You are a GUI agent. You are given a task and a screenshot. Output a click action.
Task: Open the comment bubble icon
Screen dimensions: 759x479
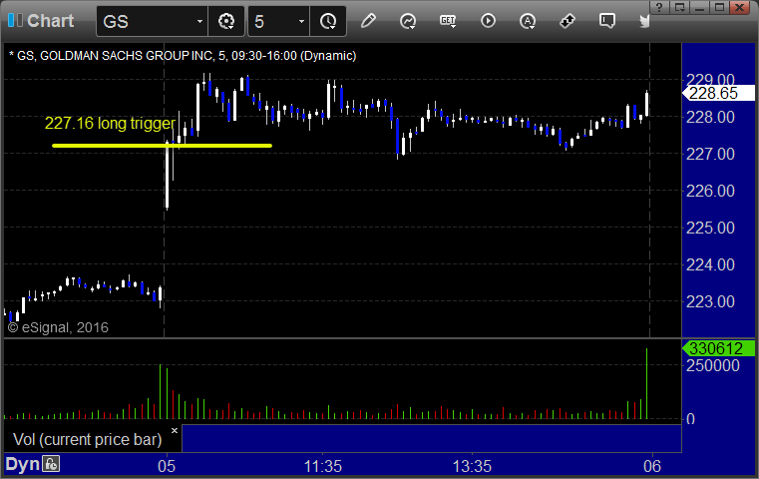[607, 21]
